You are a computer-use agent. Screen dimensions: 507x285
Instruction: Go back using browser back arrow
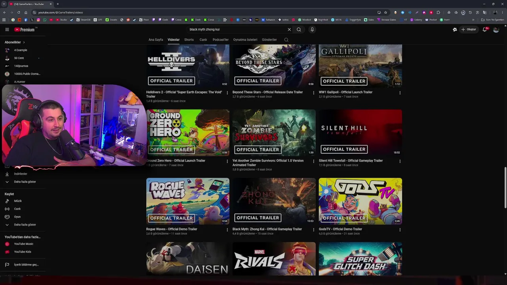click(x=4, y=12)
